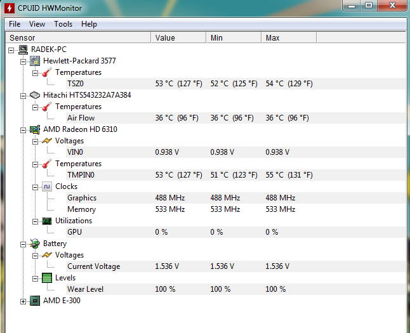Minimize the HWMonitor window
The width and height of the screenshot is (410, 333).
click(x=352, y=5)
